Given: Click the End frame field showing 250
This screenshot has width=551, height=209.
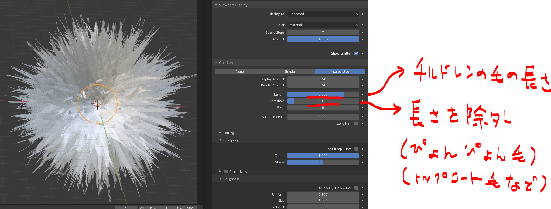Looking at the screenshot, I should (x=185, y=208).
